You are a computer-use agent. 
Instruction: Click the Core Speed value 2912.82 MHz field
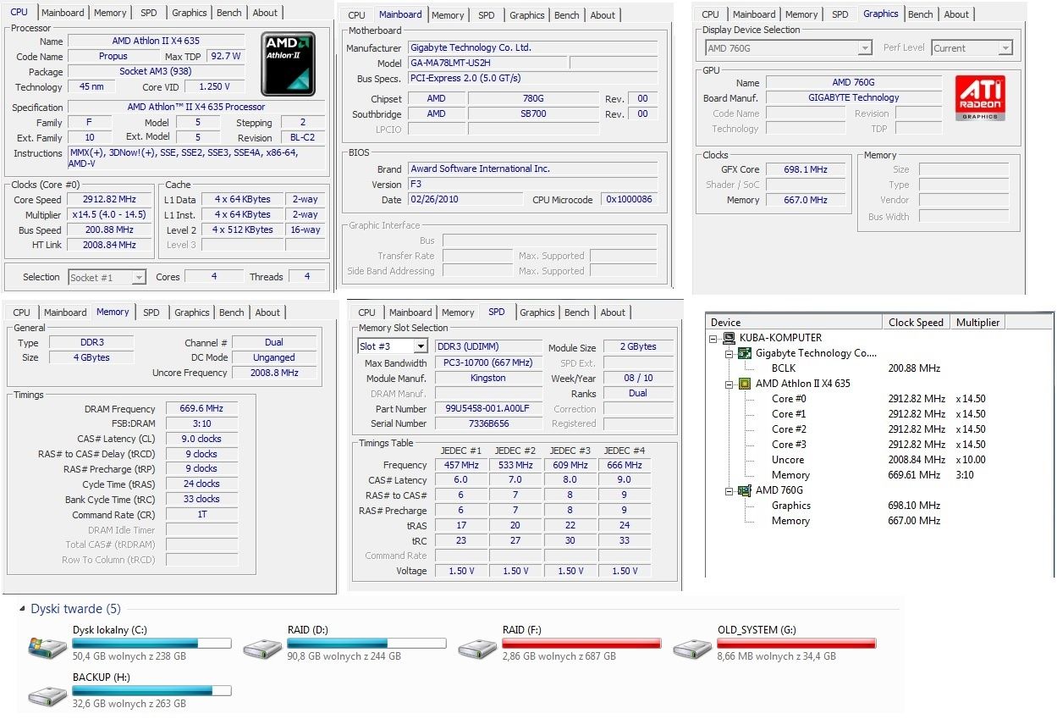(109, 200)
